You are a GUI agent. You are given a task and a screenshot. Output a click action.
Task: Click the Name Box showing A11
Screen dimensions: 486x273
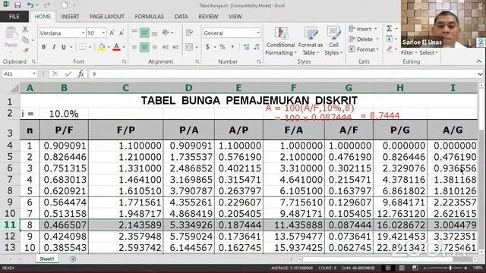pos(19,74)
